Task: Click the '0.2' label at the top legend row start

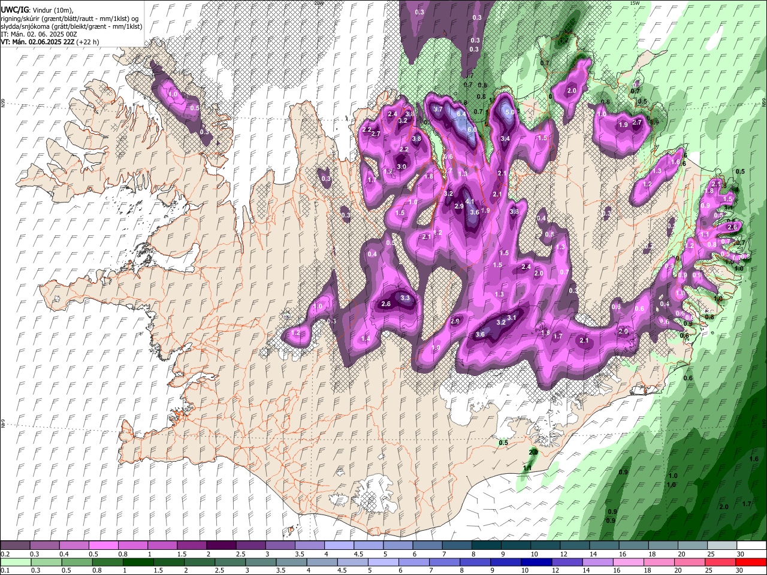Action: pos(5,554)
